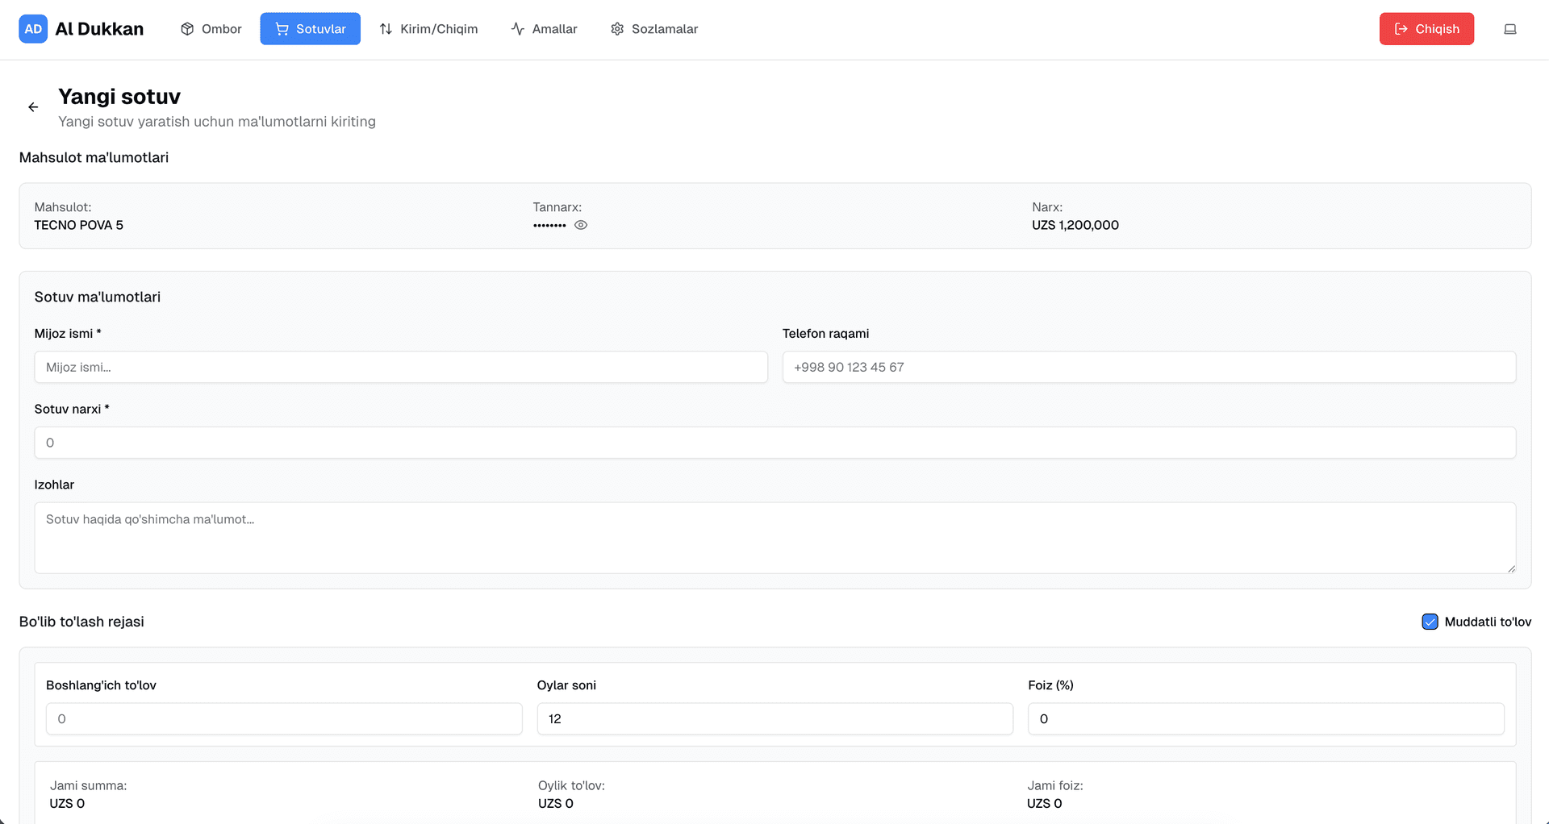Image resolution: width=1549 pixels, height=824 pixels.
Task: Grab the Izohlar textarea resize handle
Action: 1511,568
